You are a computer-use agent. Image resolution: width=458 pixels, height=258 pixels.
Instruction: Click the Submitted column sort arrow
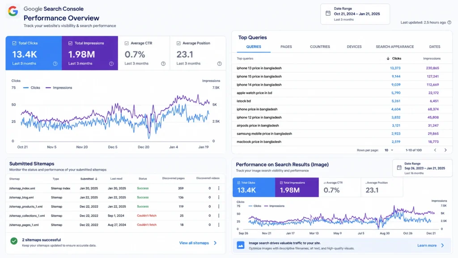pyautogui.click(x=96, y=179)
